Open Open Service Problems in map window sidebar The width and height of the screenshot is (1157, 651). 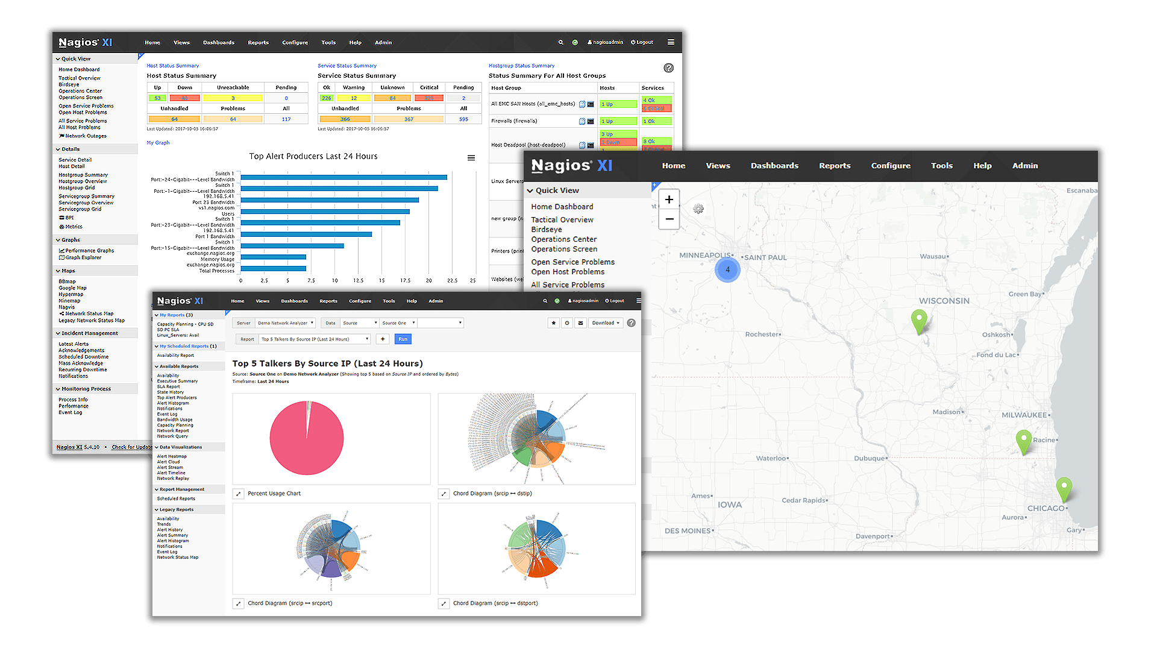coord(573,262)
